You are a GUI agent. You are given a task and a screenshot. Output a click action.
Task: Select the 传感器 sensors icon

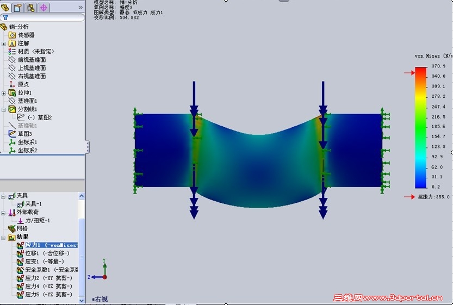[x=12, y=35]
